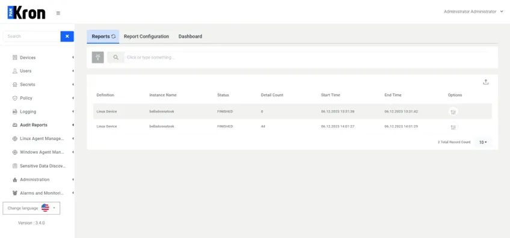Sort by the Definition column header
The height and width of the screenshot is (238, 510).
(x=105, y=95)
